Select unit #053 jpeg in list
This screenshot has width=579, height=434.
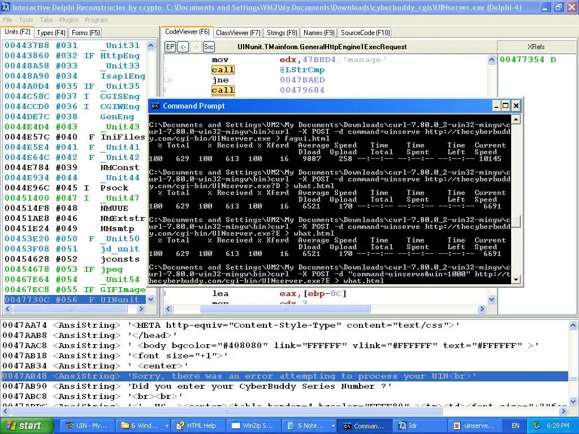click(75, 269)
